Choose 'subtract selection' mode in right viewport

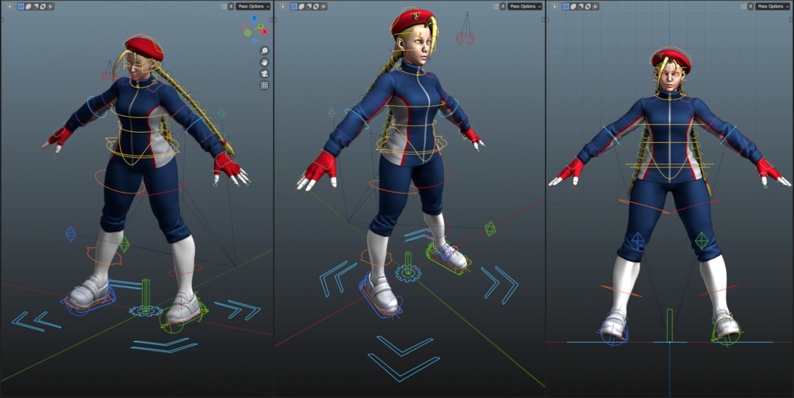pyautogui.click(x=581, y=6)
